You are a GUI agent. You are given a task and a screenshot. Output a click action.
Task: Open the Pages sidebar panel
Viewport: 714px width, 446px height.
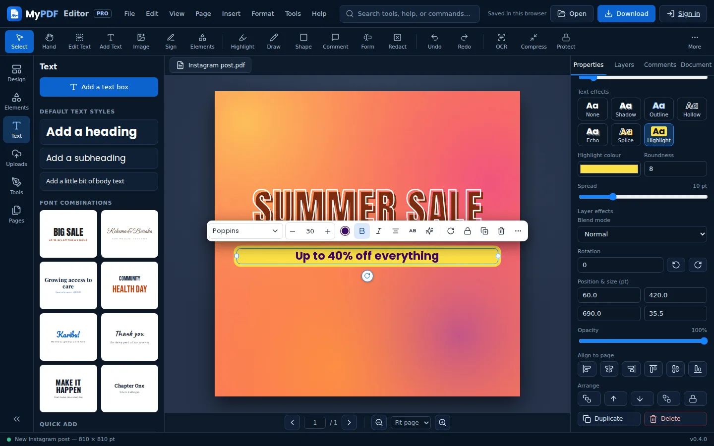click(x=16, y=215)
